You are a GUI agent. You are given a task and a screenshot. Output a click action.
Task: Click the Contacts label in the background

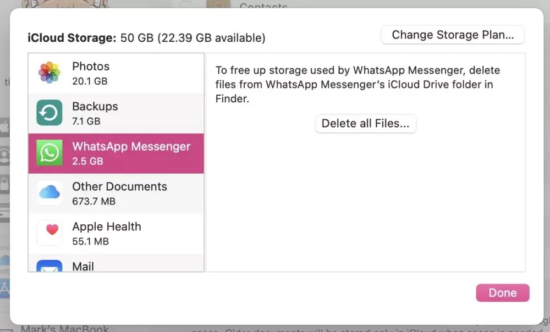pyautogui.click(x=263, y=7)
